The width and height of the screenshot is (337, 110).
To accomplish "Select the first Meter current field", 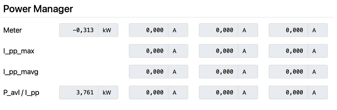I will (x=149, y=30).
